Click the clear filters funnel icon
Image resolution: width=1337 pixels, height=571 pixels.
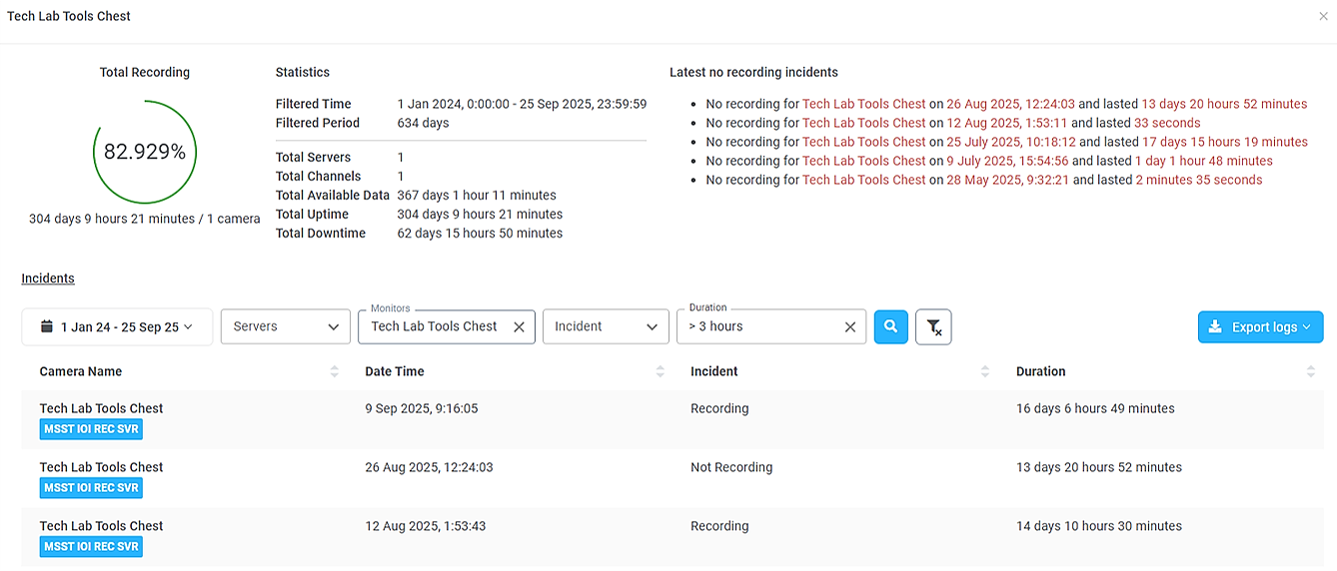coord(933,326)
